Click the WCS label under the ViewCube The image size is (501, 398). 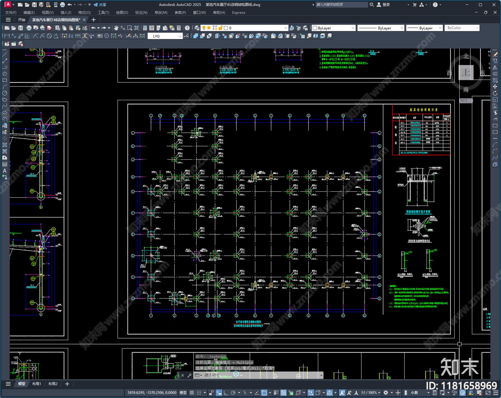tap(466, 101)
